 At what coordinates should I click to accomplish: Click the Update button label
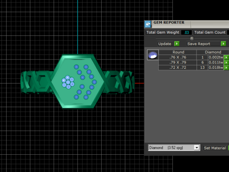(165, 44)
